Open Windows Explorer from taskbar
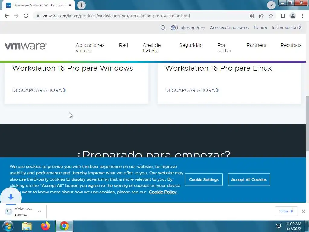The height and width of the screenshot is (232, 309). point(27,226)
